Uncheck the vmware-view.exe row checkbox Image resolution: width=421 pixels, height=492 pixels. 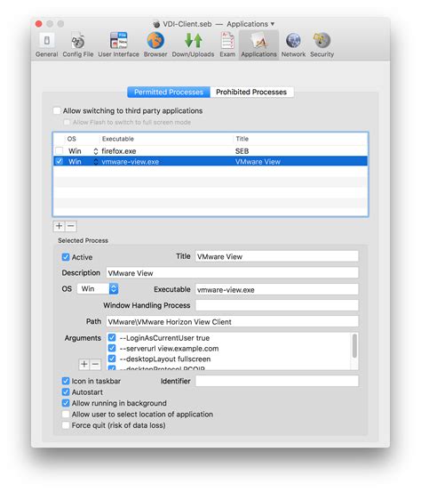[x=60, y=161]
